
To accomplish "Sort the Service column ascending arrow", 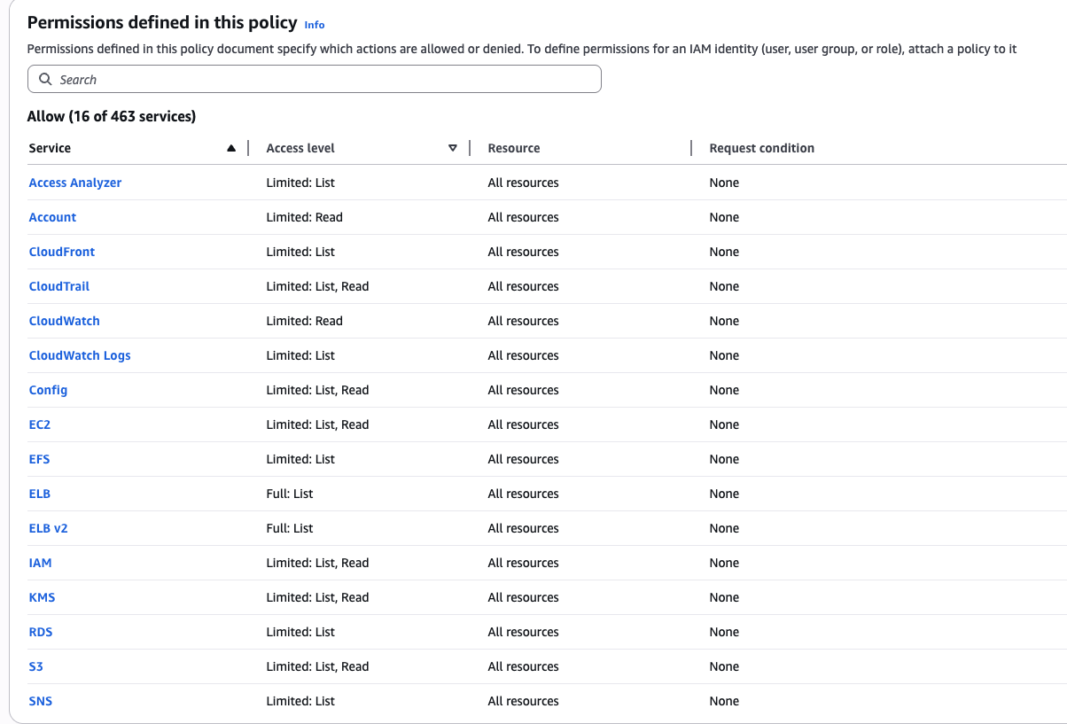I will pyautogui.click(x=232, y=147).
